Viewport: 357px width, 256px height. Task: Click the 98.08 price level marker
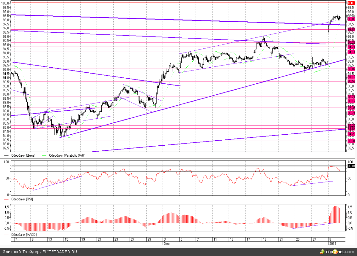click(x=351, y=19)
